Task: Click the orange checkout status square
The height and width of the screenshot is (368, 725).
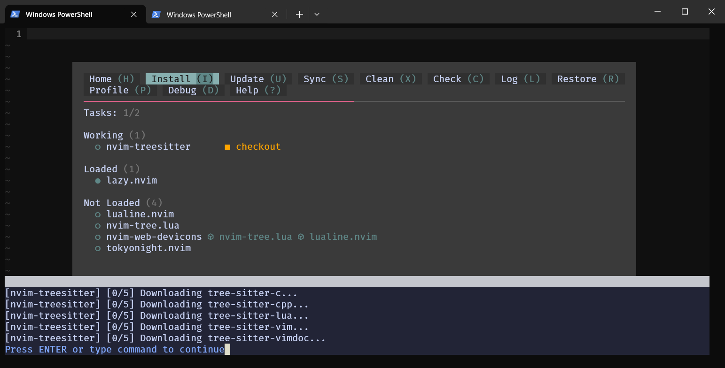Action: (227, 147)
